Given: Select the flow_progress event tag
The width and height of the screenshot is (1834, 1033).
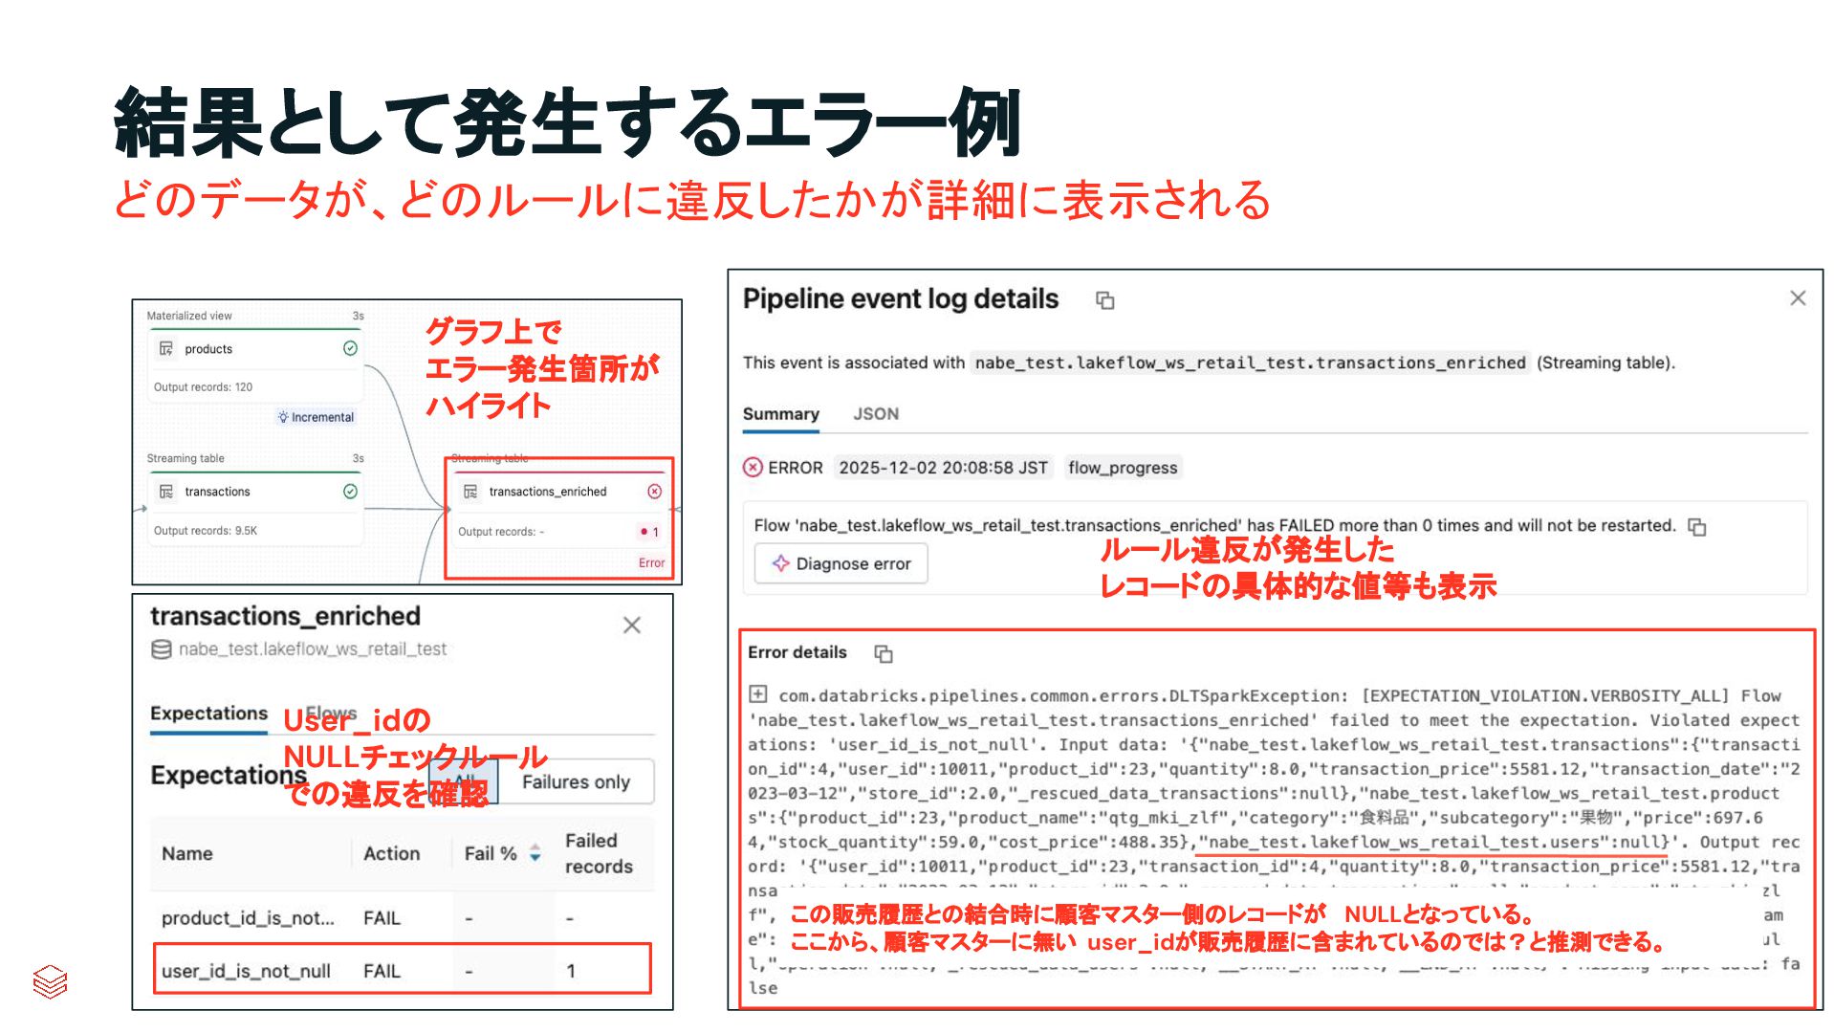Looking at the screenshot, I should (x=1123, y=468).
